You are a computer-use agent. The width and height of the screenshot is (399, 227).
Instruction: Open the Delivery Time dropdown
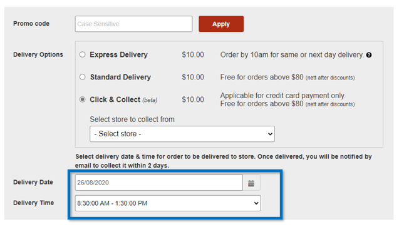tap(168, 203)
